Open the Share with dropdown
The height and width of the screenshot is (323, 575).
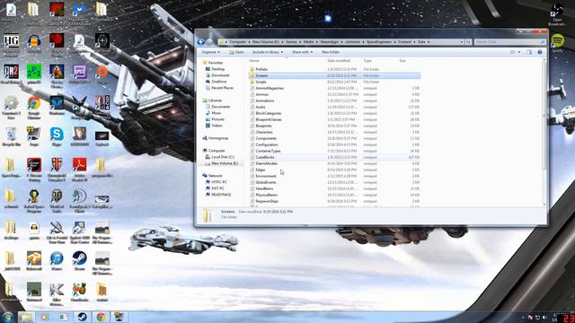pos(303,52)
